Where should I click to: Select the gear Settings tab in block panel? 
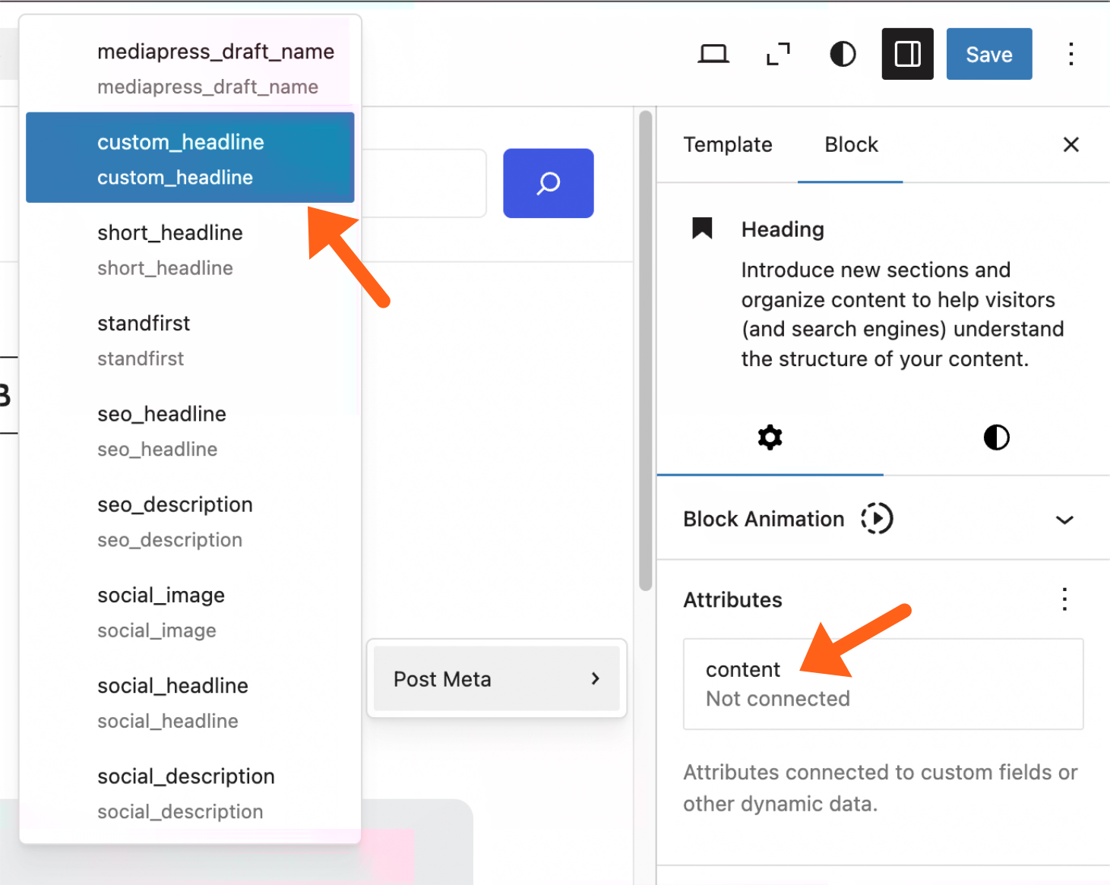click(x=770, y=438)
